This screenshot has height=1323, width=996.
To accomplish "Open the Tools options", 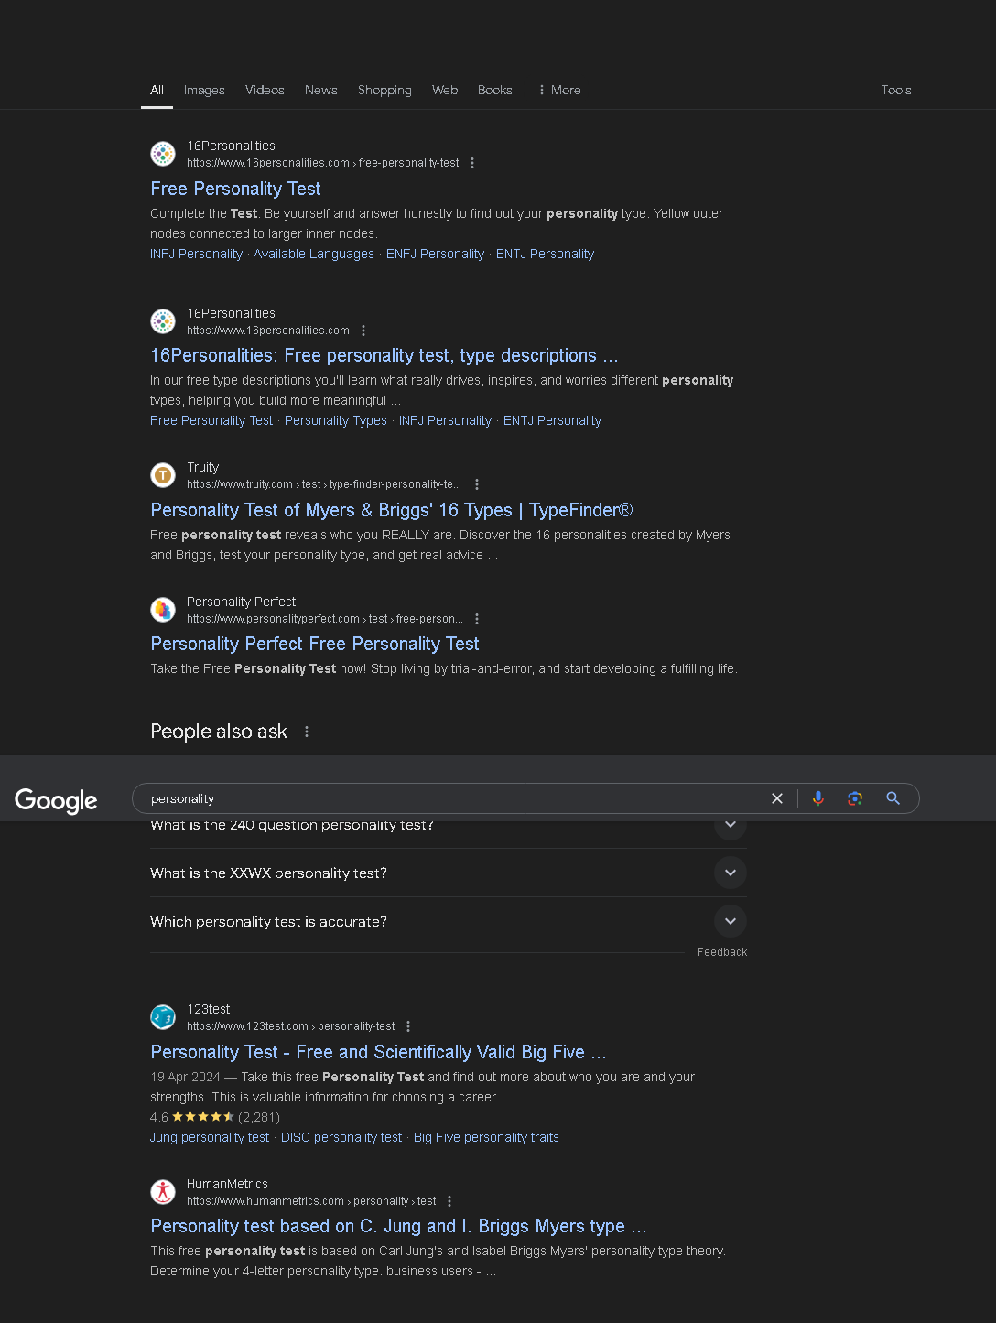I will tap(896, 90).
